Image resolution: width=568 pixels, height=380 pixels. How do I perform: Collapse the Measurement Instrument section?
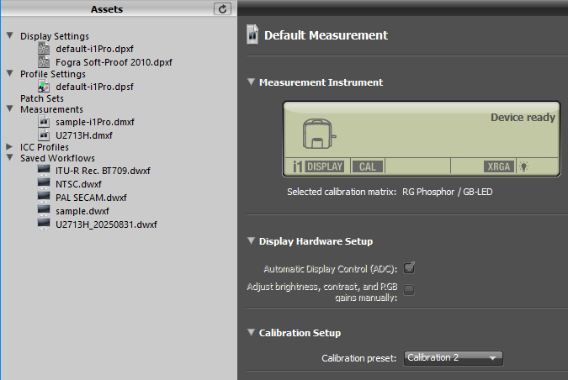[251, 82]
